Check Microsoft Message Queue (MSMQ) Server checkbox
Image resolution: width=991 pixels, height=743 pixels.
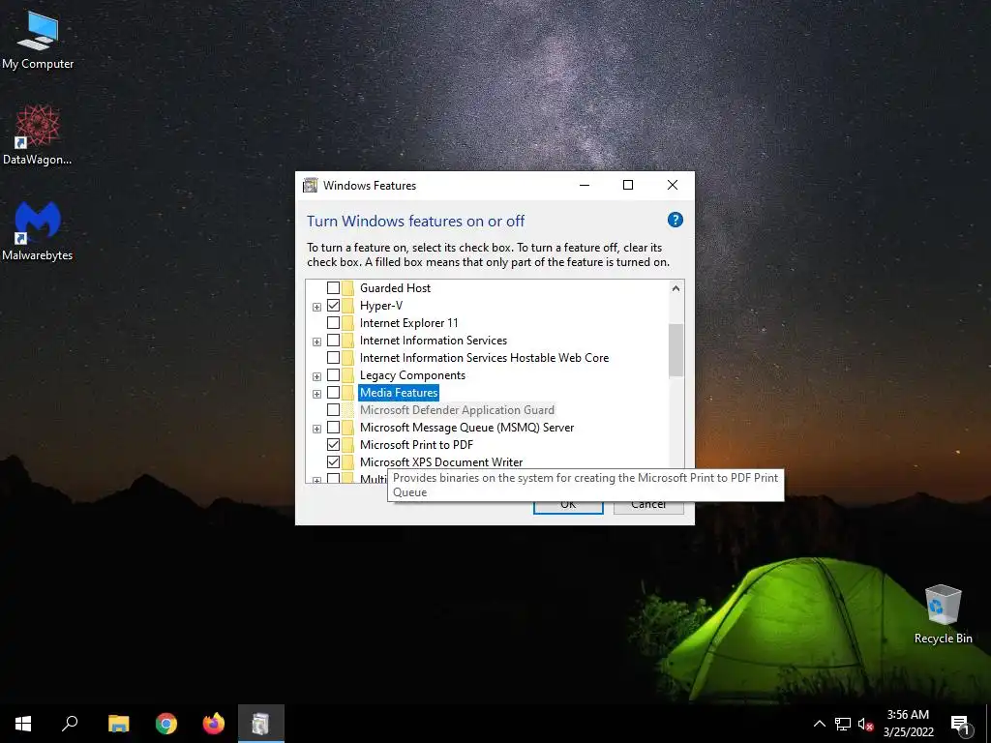coord(333,427)
